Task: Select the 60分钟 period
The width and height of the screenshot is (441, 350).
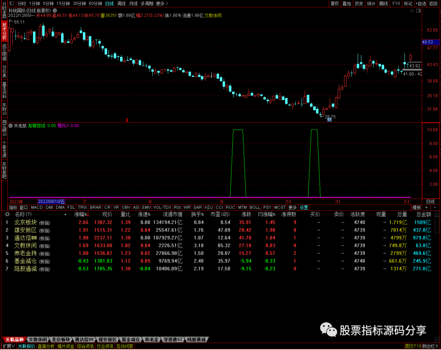Action: pyautogui.click(x=95, y=4)
